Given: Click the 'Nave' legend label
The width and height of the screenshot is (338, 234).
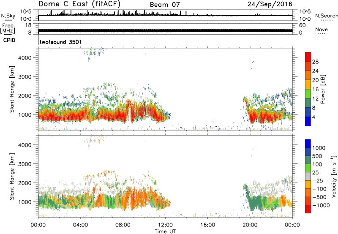Looking at the screenshot, I should tap(321, 29).
